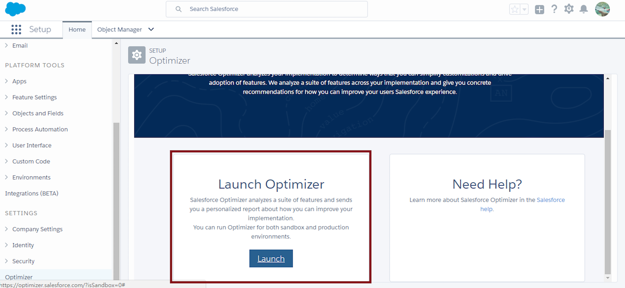Click the sidebar scroll up arrow
The width and height of the screenshot is (625, 288).
point(116,43)
